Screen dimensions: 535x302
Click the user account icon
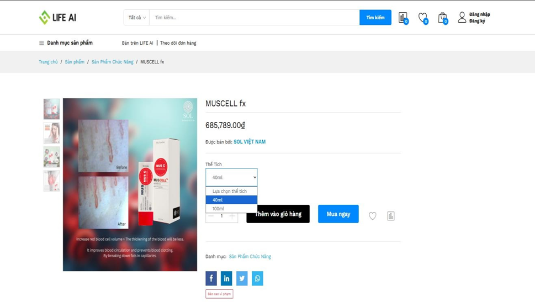(x=462, y=18)
